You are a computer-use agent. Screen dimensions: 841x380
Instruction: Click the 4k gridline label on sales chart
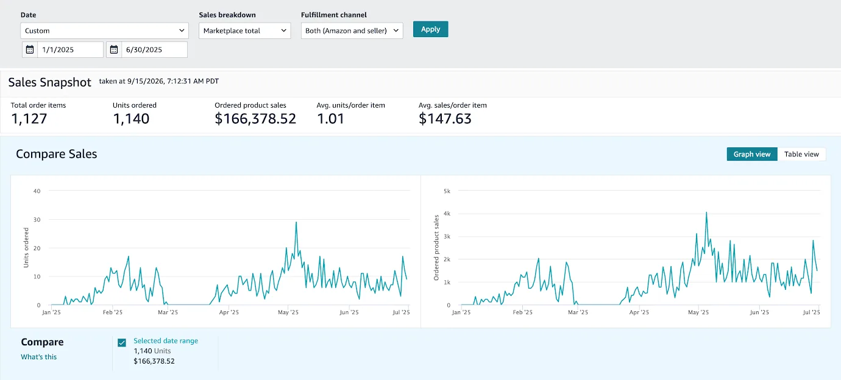(x=447, y=214)
